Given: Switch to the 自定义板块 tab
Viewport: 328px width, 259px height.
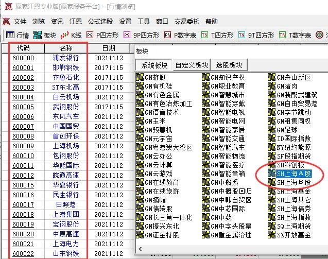Looking at the screenshot, I should [x=192, y=65].
